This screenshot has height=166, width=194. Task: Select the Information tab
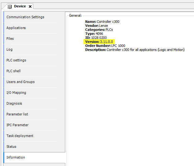16,157
